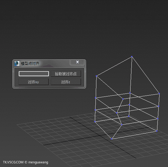The width and height of the screenshot is (168, 167).
Task: Select the topmost apex vertex of the wireframe
Action: [x=132, y=57]
